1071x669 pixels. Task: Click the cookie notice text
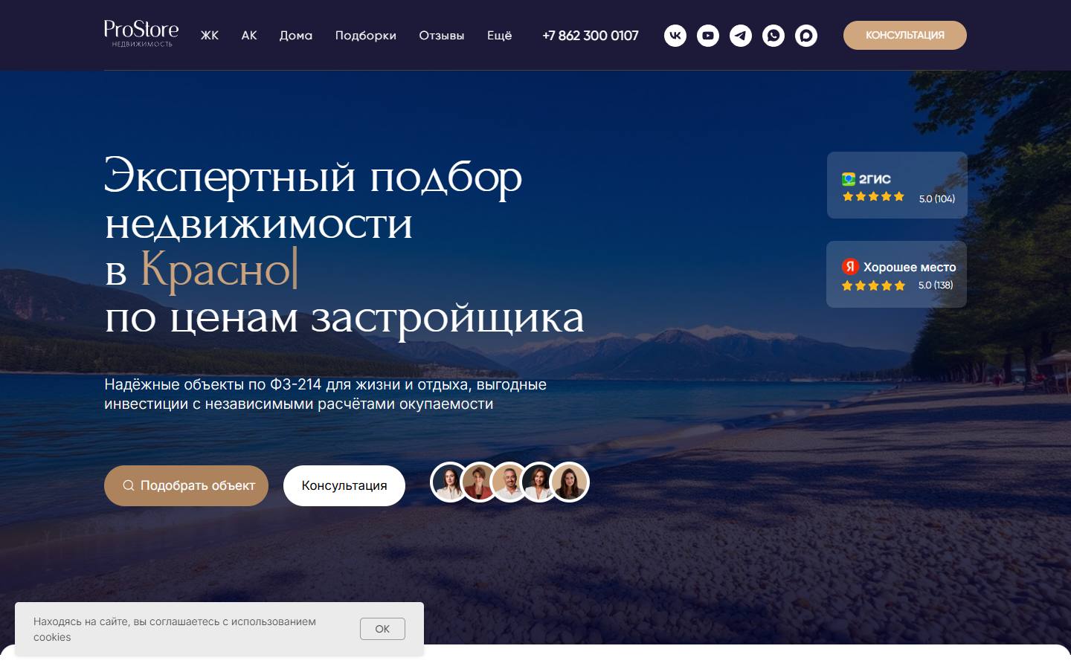pos(175,629)
